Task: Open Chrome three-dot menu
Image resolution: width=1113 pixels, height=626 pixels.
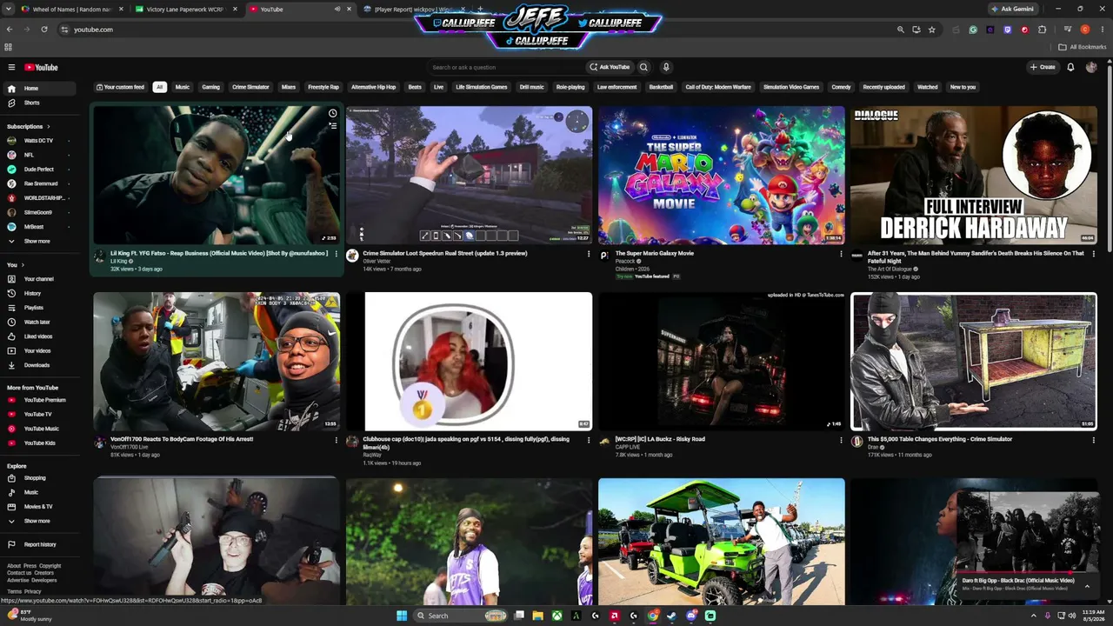Action: click(x=1102, y=30)
